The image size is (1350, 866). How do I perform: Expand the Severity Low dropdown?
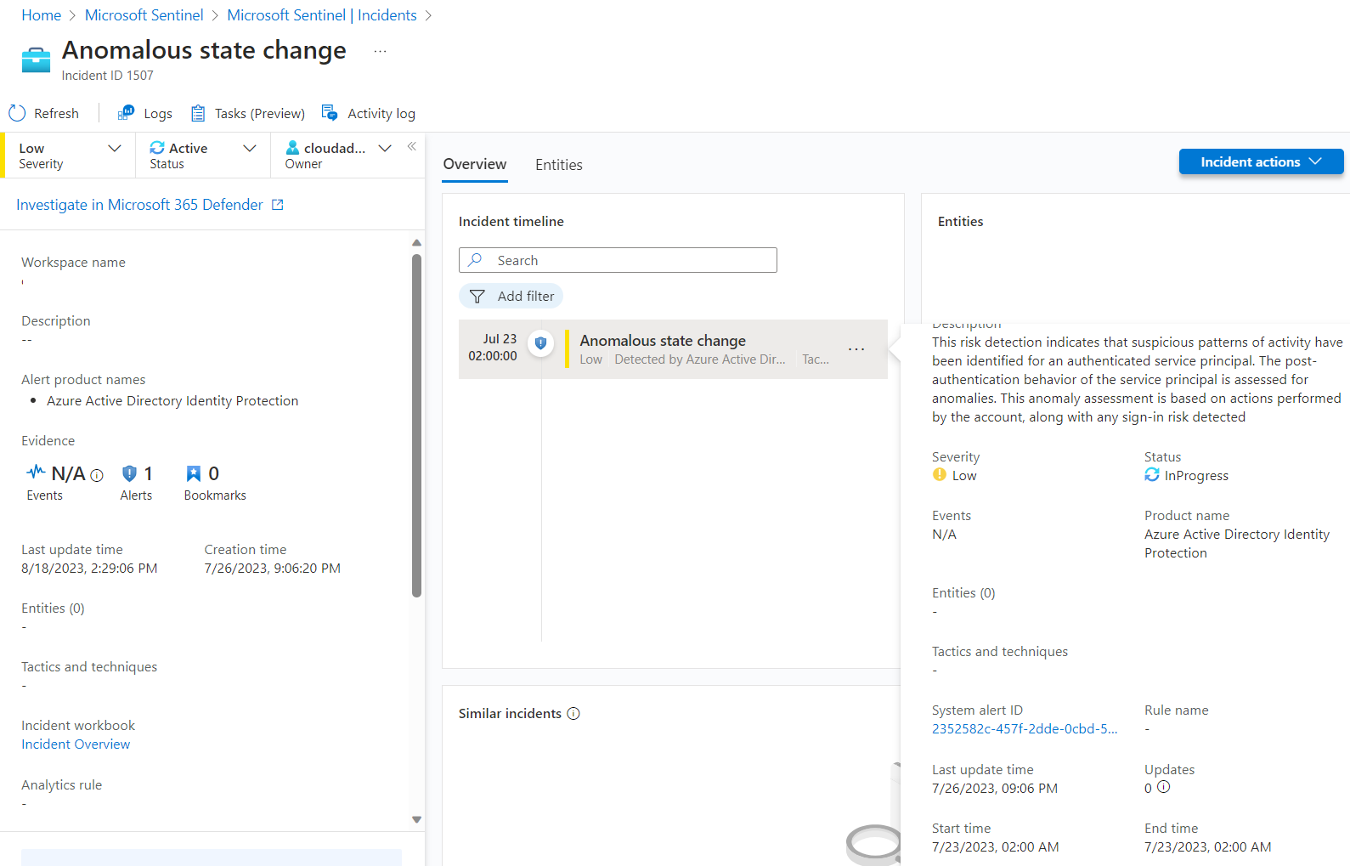pyautogui.click(x=115, y=148)
